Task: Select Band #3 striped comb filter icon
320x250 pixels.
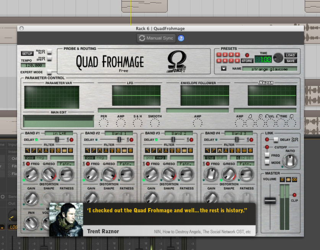Action: tap(184, 150)
